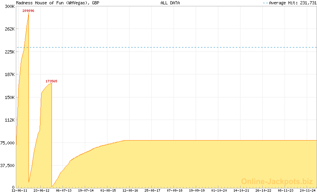The width and height of the screenshot is (317, 194).
Task: Select the 12-08-16 date on the x-axis
Action: tap(130, 190)
